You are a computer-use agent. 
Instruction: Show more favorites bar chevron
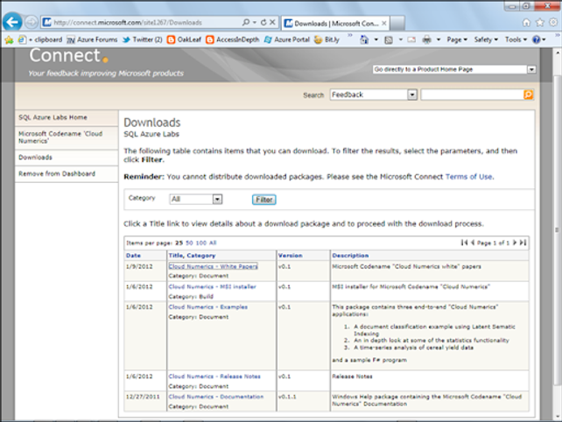coord(350,36)
